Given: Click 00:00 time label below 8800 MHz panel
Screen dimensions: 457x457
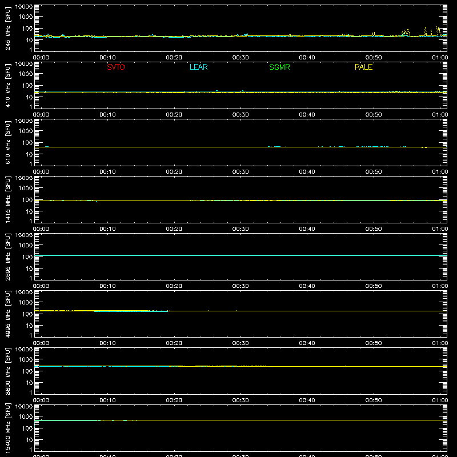Looking at the screenshot, I should [41, 400].
